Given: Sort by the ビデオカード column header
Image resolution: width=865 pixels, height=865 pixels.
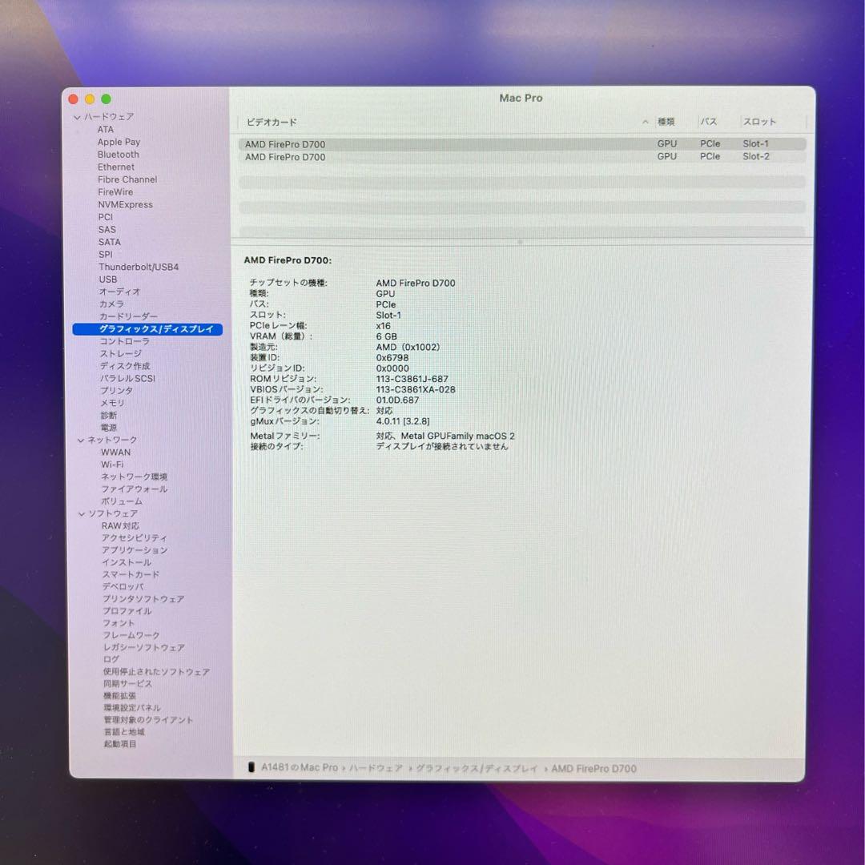Looking at the screenshot, I should [272, 122].
